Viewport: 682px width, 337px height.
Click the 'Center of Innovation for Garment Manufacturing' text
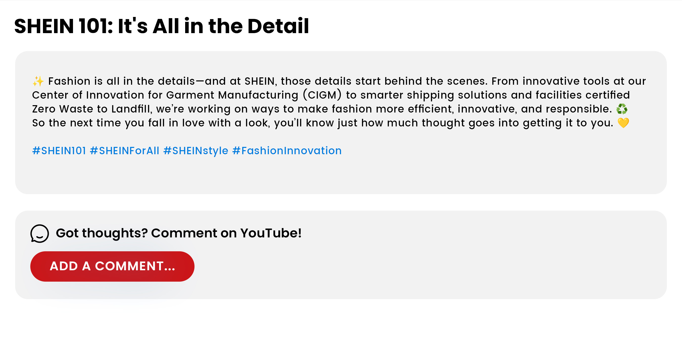point(165,95)
